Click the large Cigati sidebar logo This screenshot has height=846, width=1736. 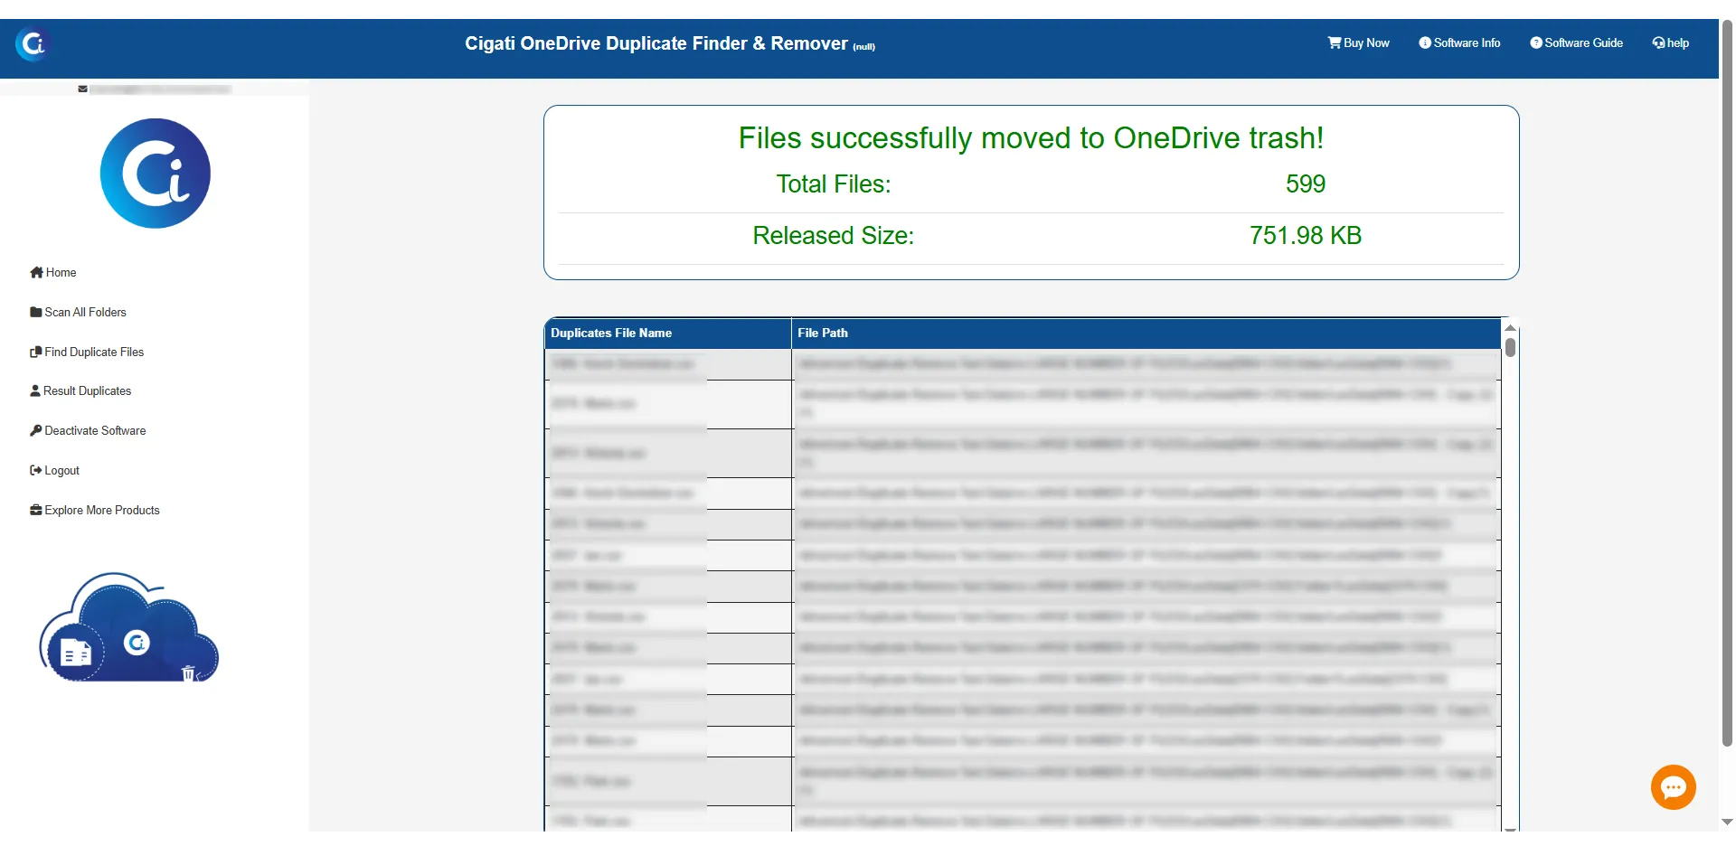156,174
